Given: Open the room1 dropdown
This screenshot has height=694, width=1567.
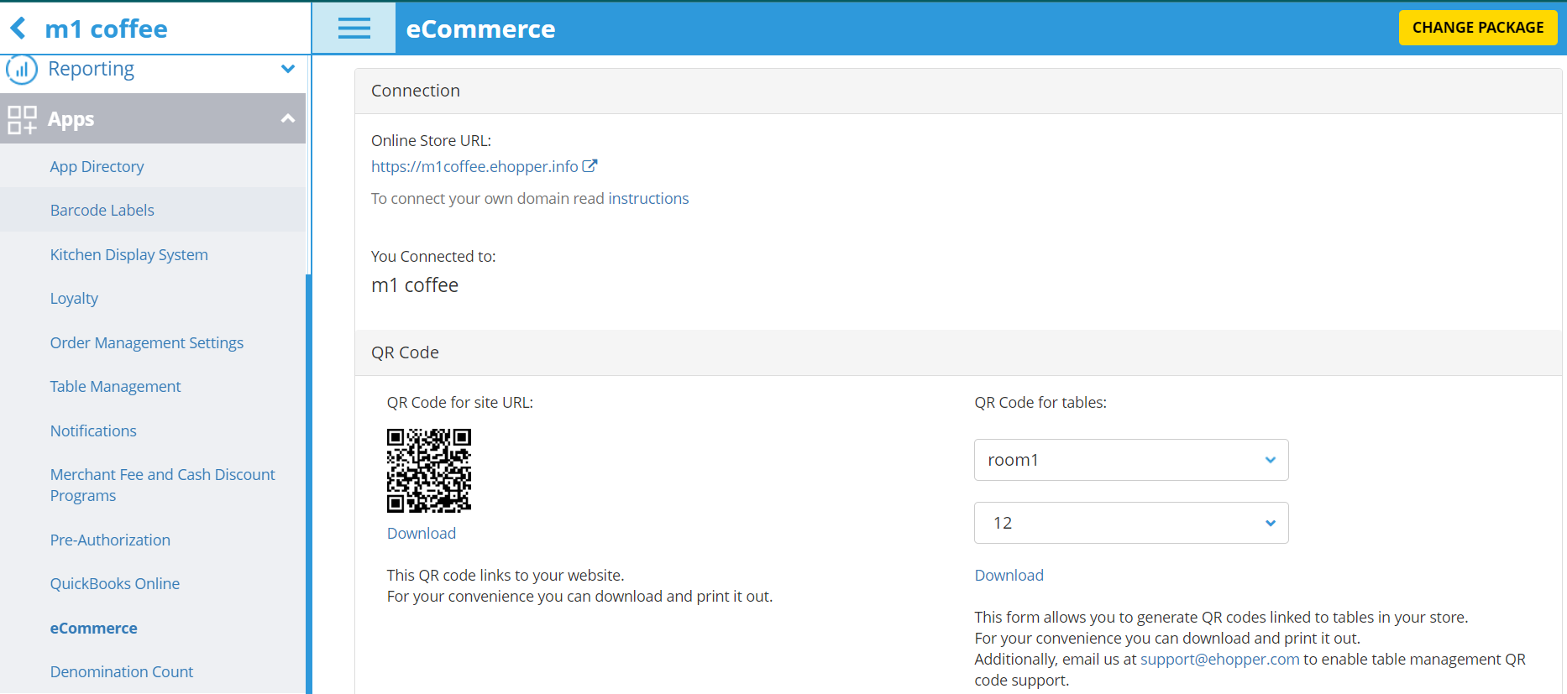Looking at the screenshot, I should click(x=1131, y=460).
